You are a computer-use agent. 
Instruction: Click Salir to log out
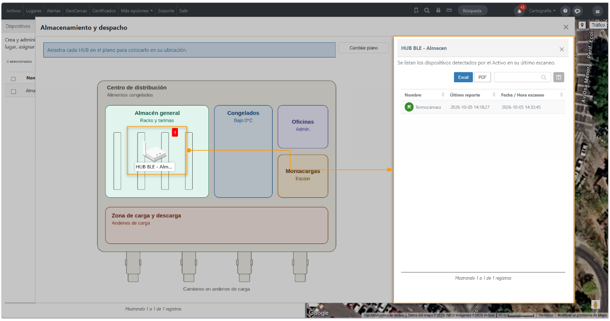click(x=183, y=10)
